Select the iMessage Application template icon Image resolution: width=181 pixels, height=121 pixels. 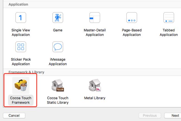[x=58, y=47]
